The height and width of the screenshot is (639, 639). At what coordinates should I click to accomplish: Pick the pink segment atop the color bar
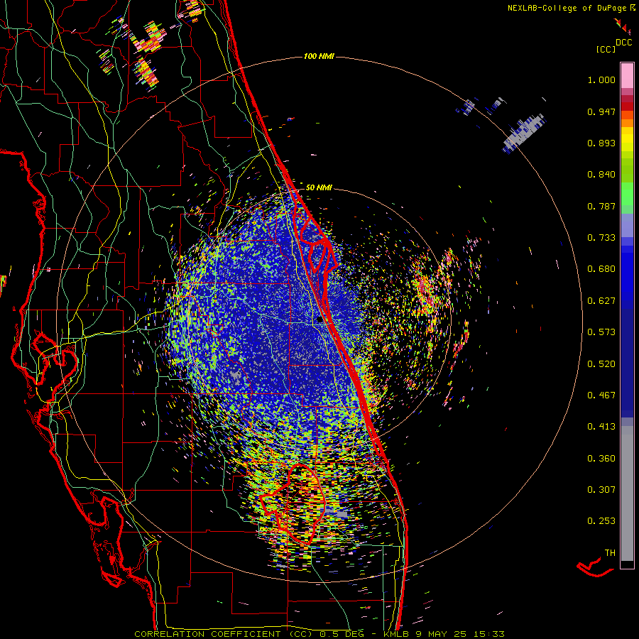(627, 75)
